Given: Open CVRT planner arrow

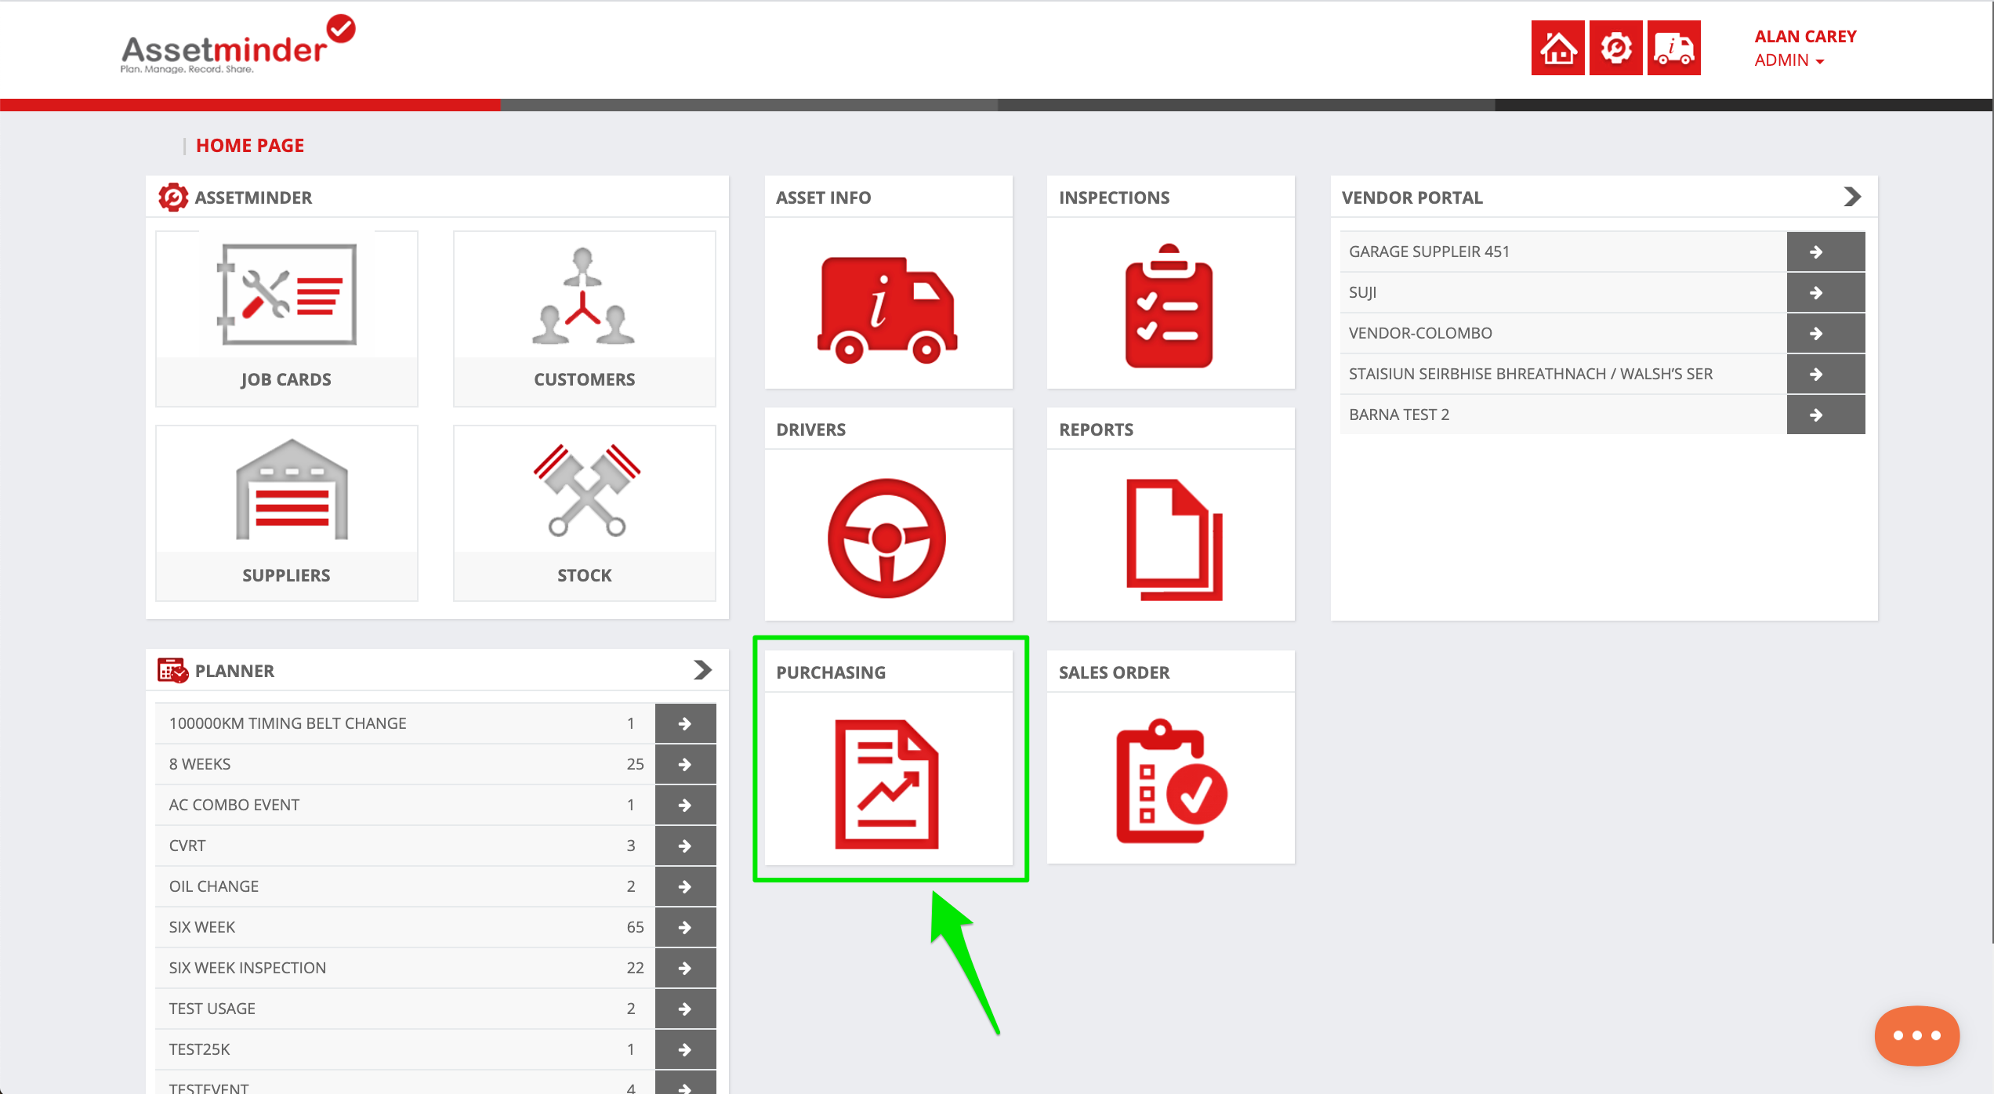Looking at the screenshot, I should pos(685,846).
